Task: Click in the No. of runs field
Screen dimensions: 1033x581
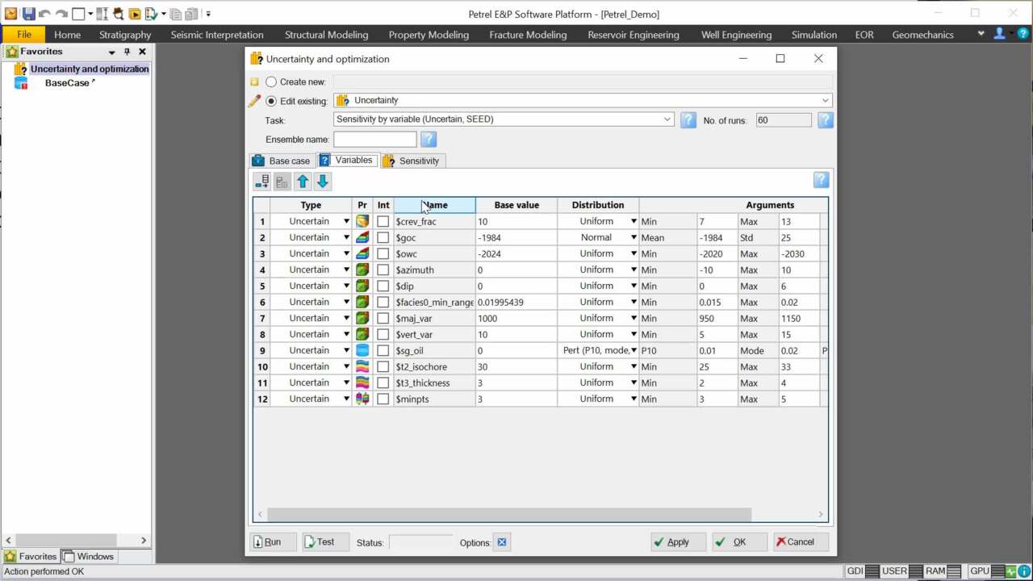Action: click(783, 120)
